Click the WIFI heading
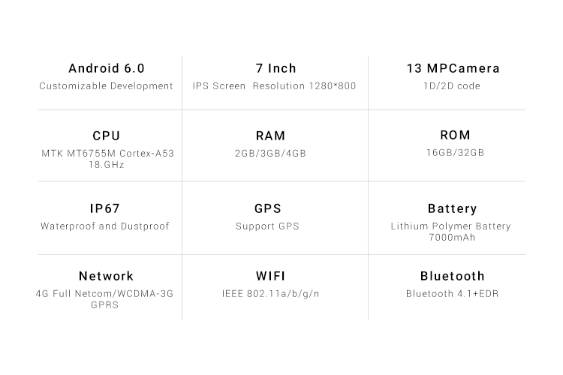This screenshot has width=563, height=375. (x=270, y=276)
